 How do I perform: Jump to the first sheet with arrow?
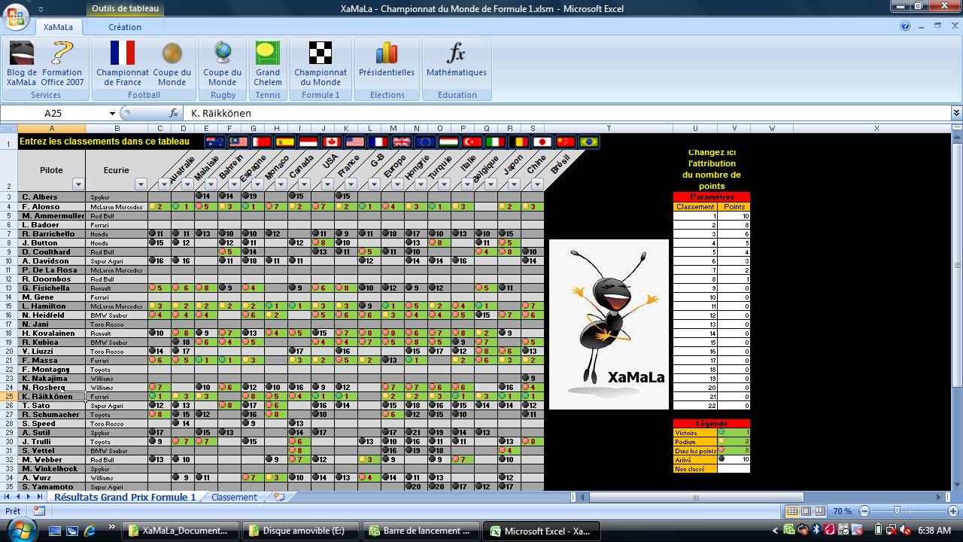point(8,497)
